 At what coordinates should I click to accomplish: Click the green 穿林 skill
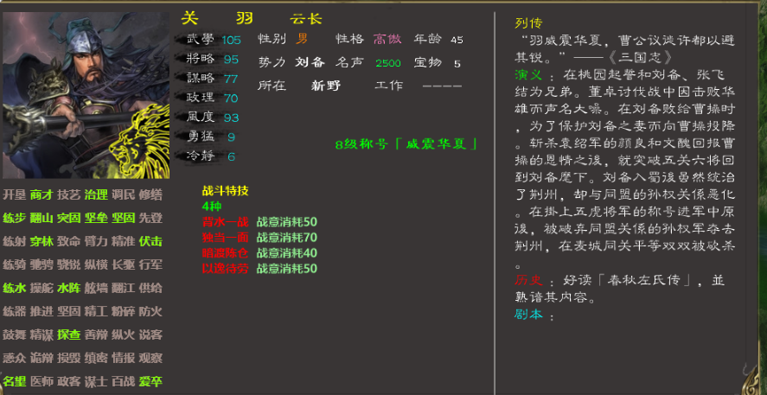[x=42, y=241]
